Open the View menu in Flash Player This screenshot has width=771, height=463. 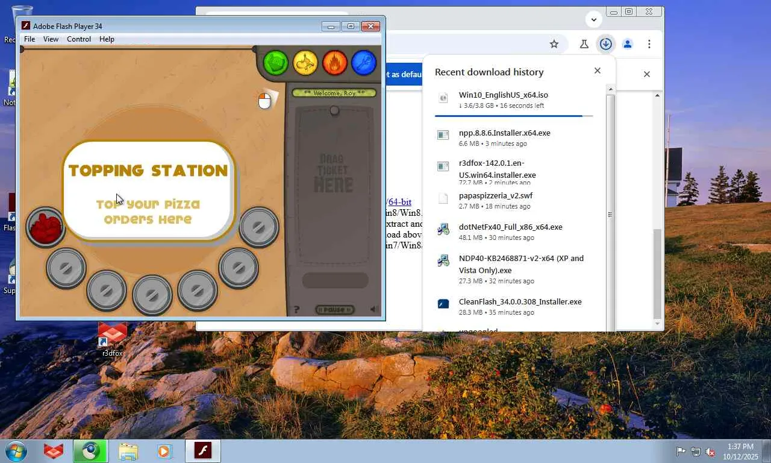coord(51,39)
